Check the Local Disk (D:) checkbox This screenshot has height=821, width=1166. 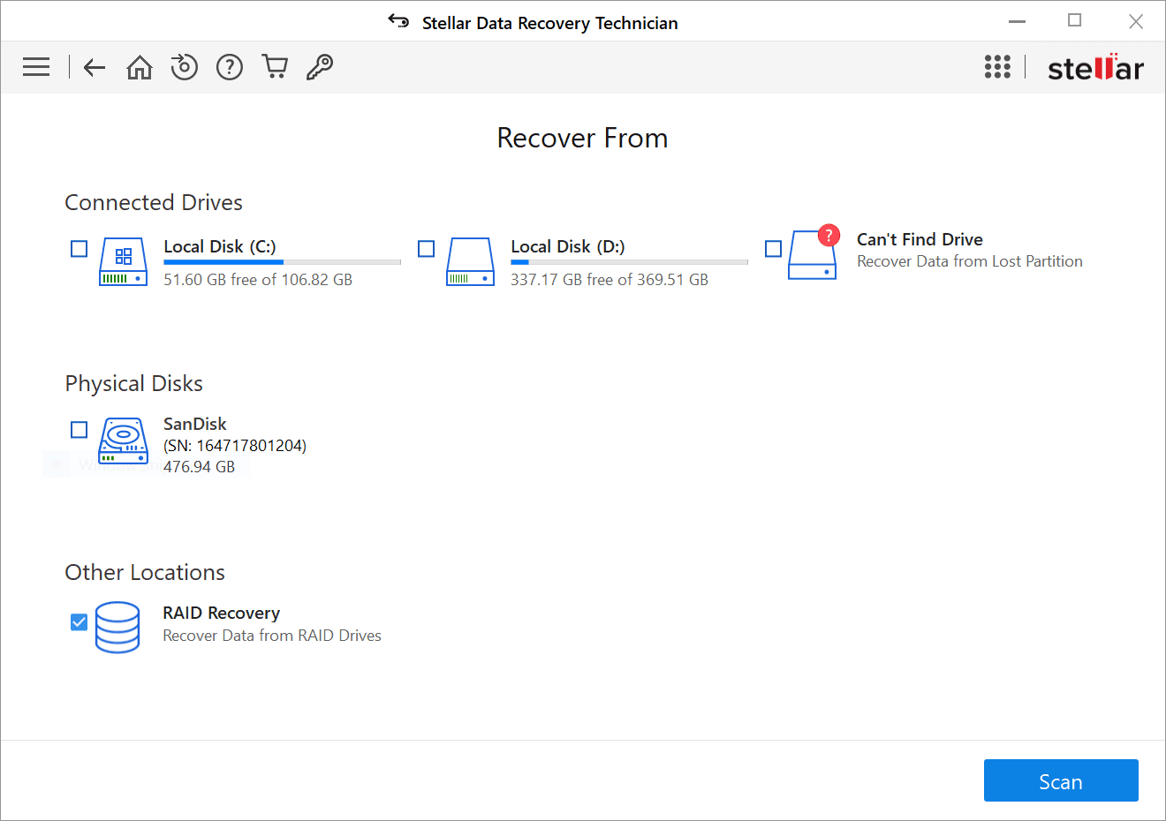pos(427,249)
